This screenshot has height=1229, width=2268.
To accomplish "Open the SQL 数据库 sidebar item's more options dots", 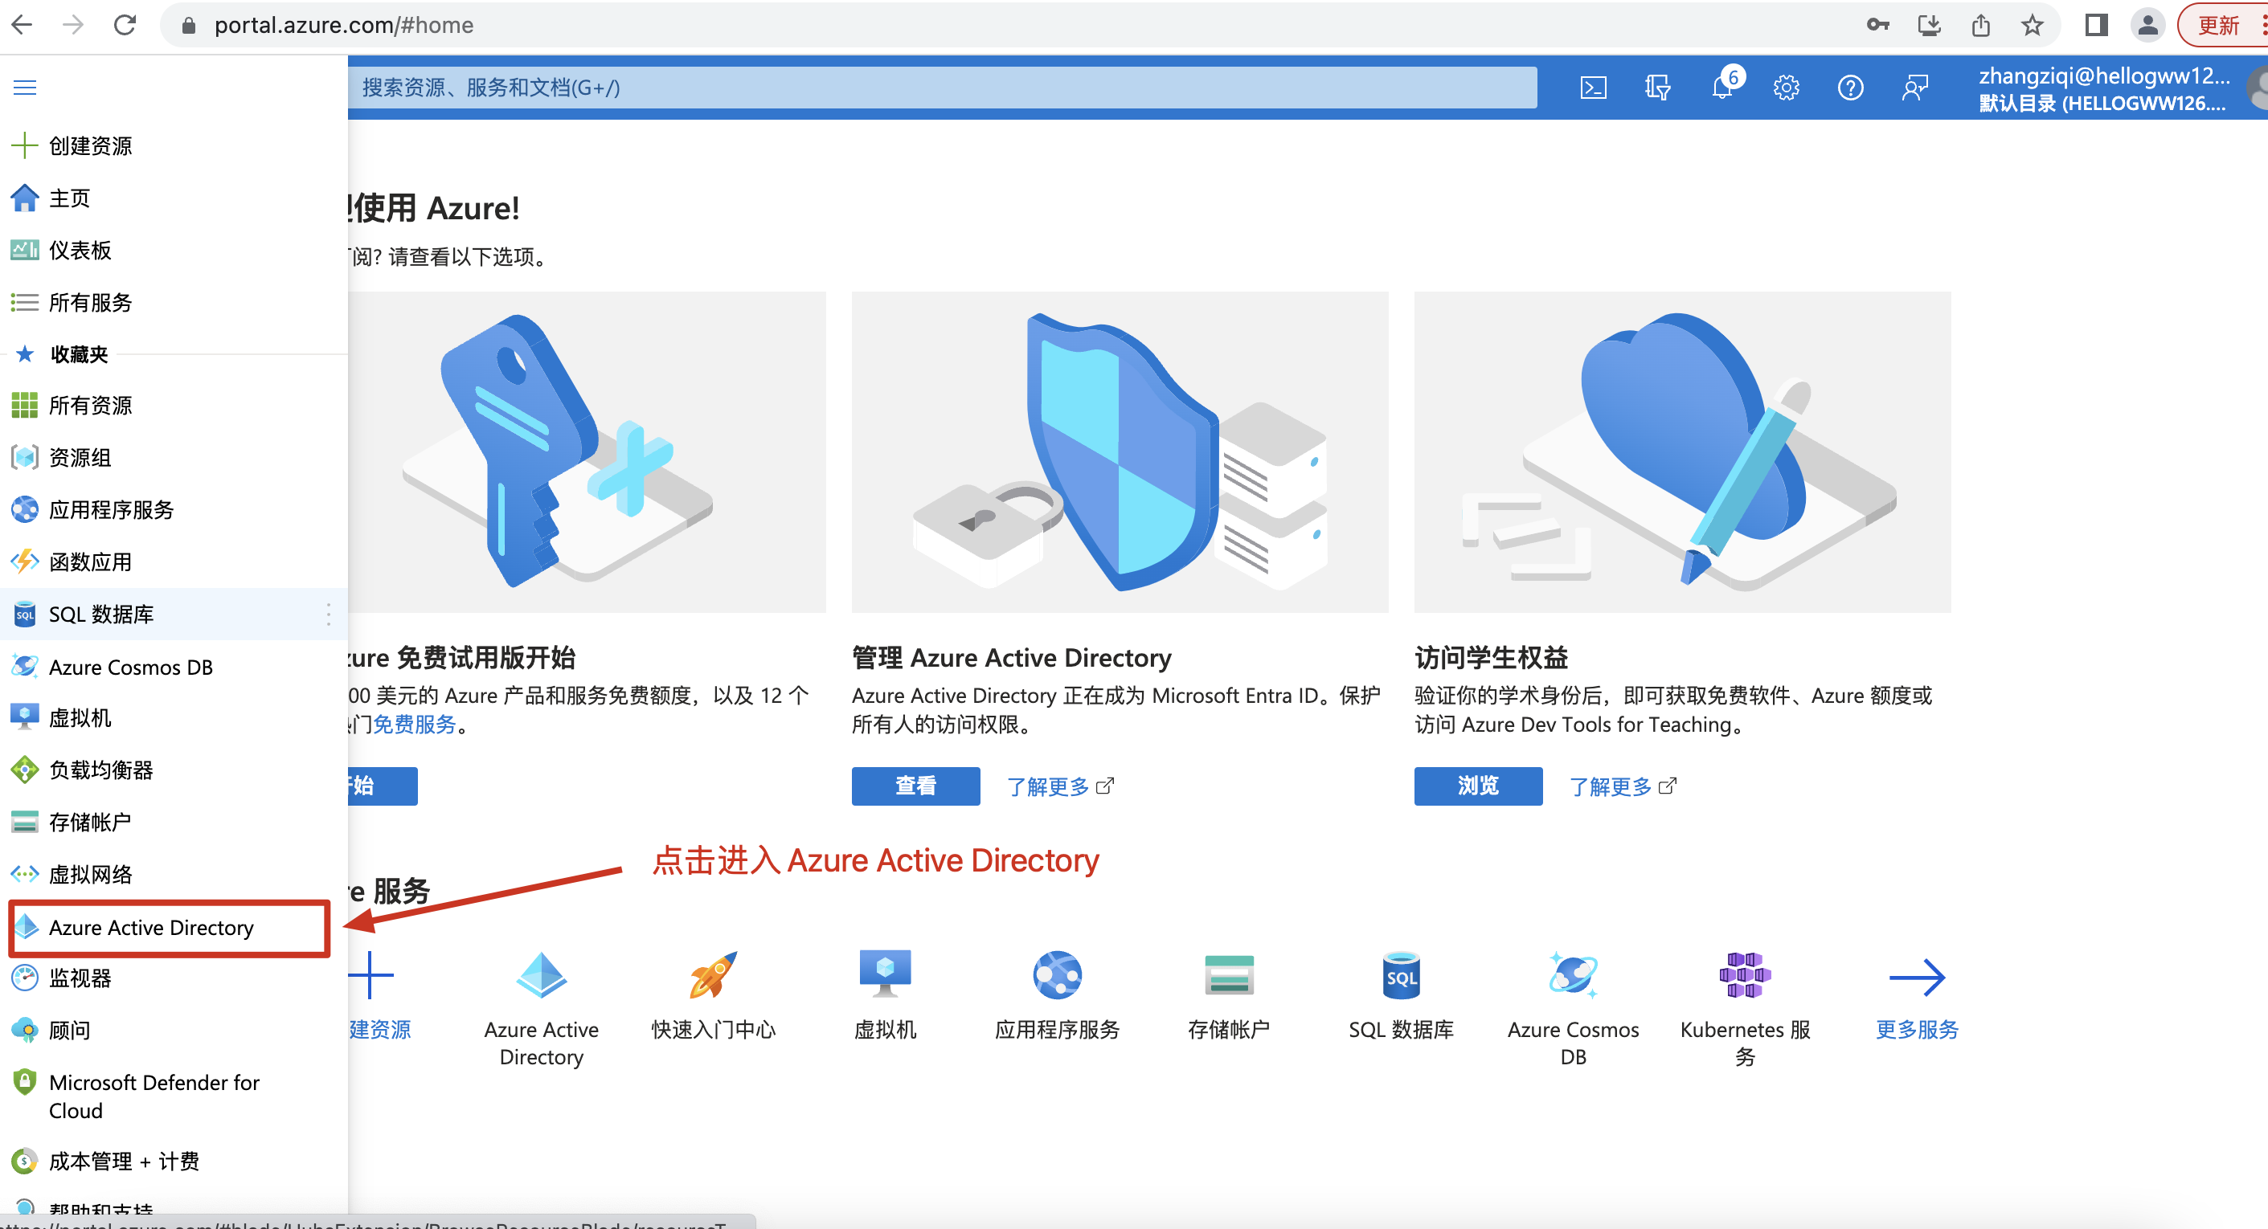I will 329,614.
